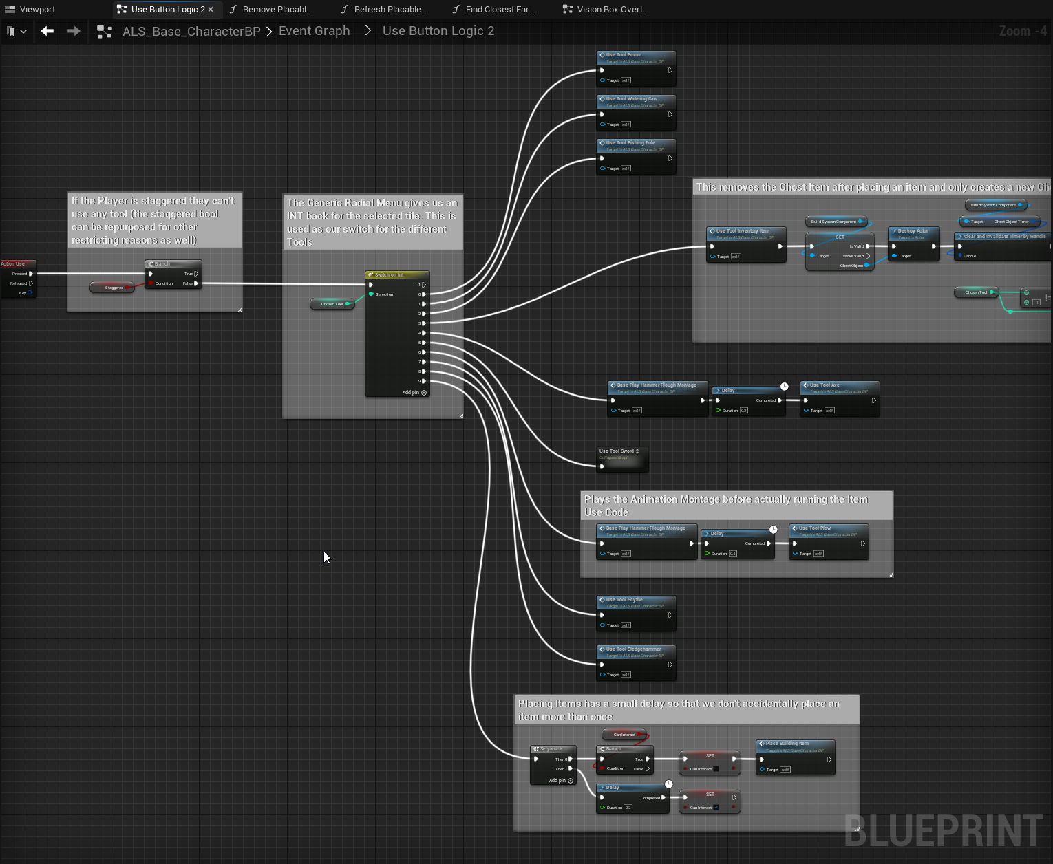Click the back navigation arrow
Image resolution: width=1053 pixels, height=864 pixels.
[x=47, y=31]
